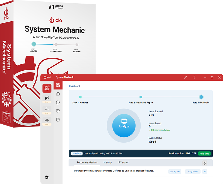Click the key activation icon in title bar
This screenshot has height=184, width=223.
[x=185, y=77]
